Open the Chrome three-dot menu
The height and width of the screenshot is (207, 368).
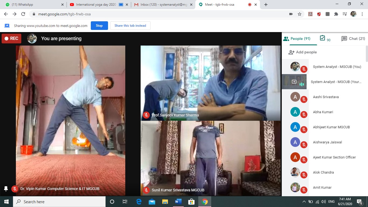point(362,14)
